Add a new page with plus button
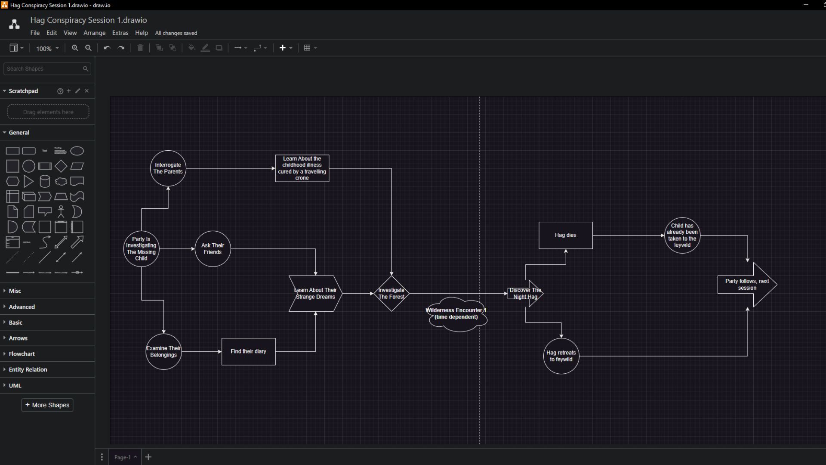Screen dimensions: 826x465 [148, 457]
